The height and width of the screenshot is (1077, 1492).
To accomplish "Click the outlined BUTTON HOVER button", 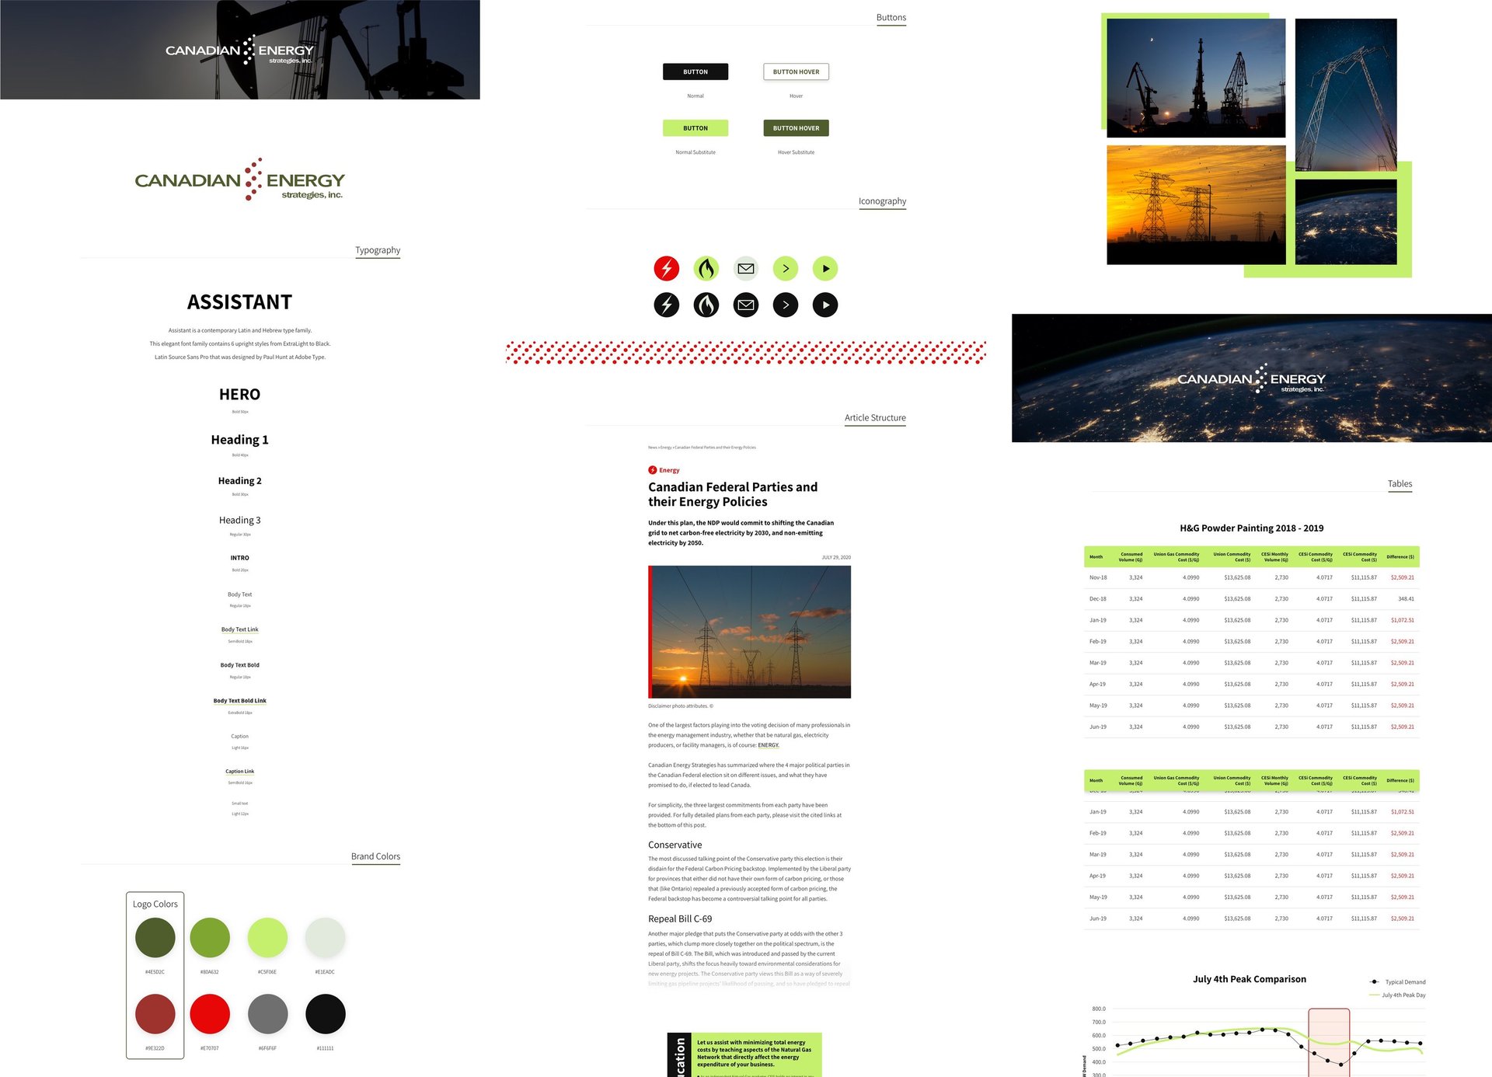I will coord(796,71).
